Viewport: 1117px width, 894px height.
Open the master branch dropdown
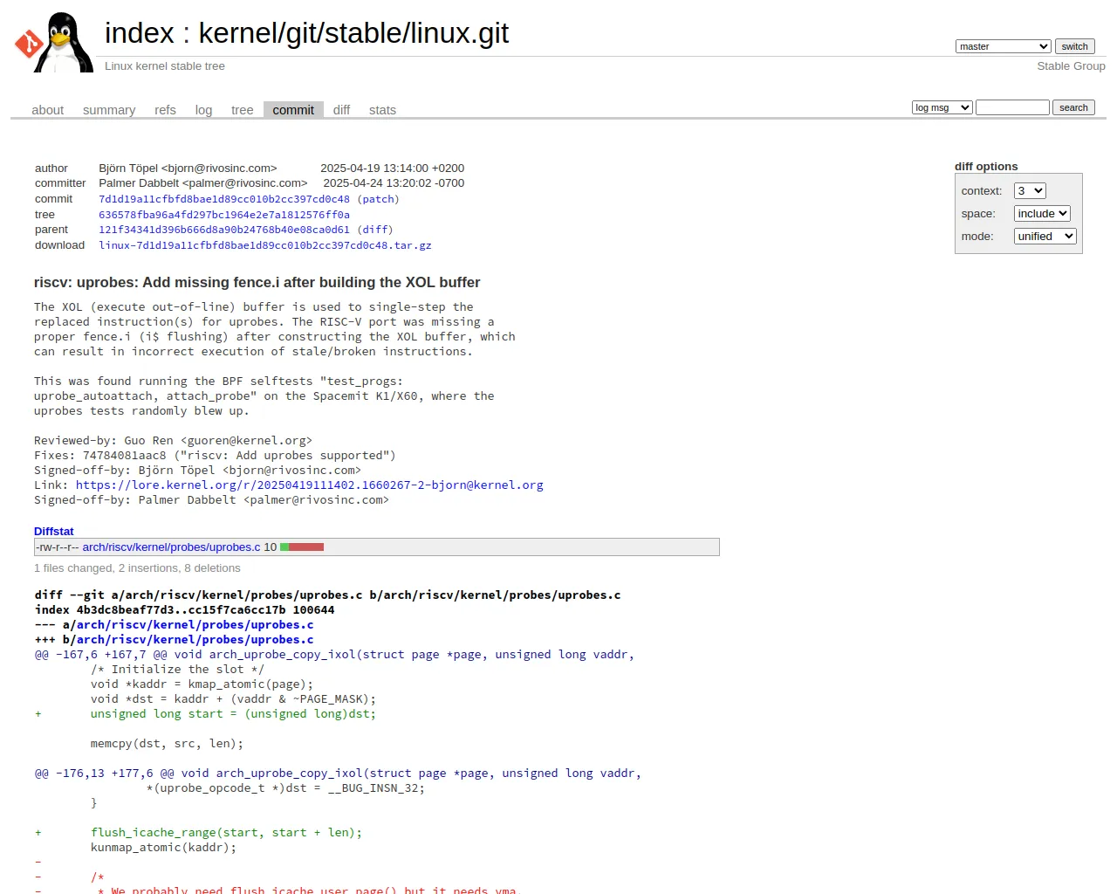point(1004,46)
